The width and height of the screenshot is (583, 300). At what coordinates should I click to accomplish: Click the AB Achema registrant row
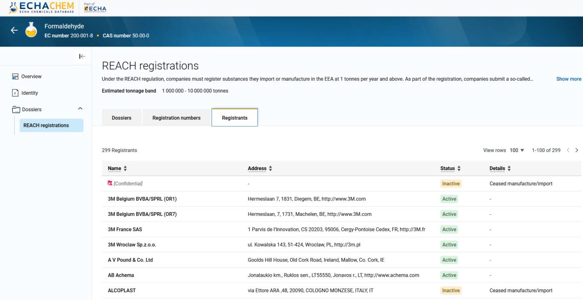coord(121,275)
